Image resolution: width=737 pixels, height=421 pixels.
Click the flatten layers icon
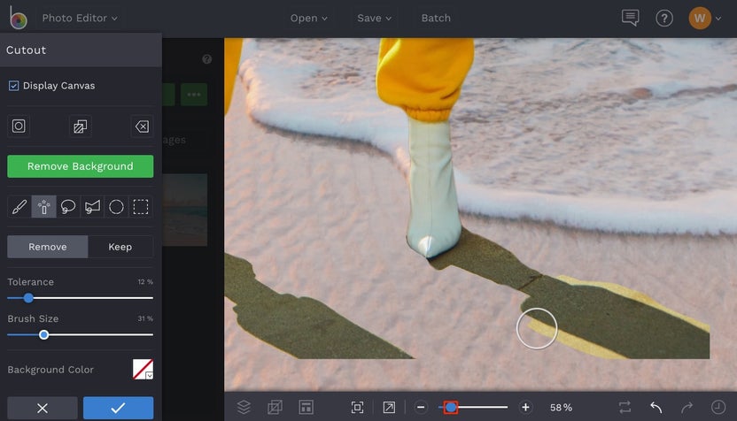click(275, 407)
